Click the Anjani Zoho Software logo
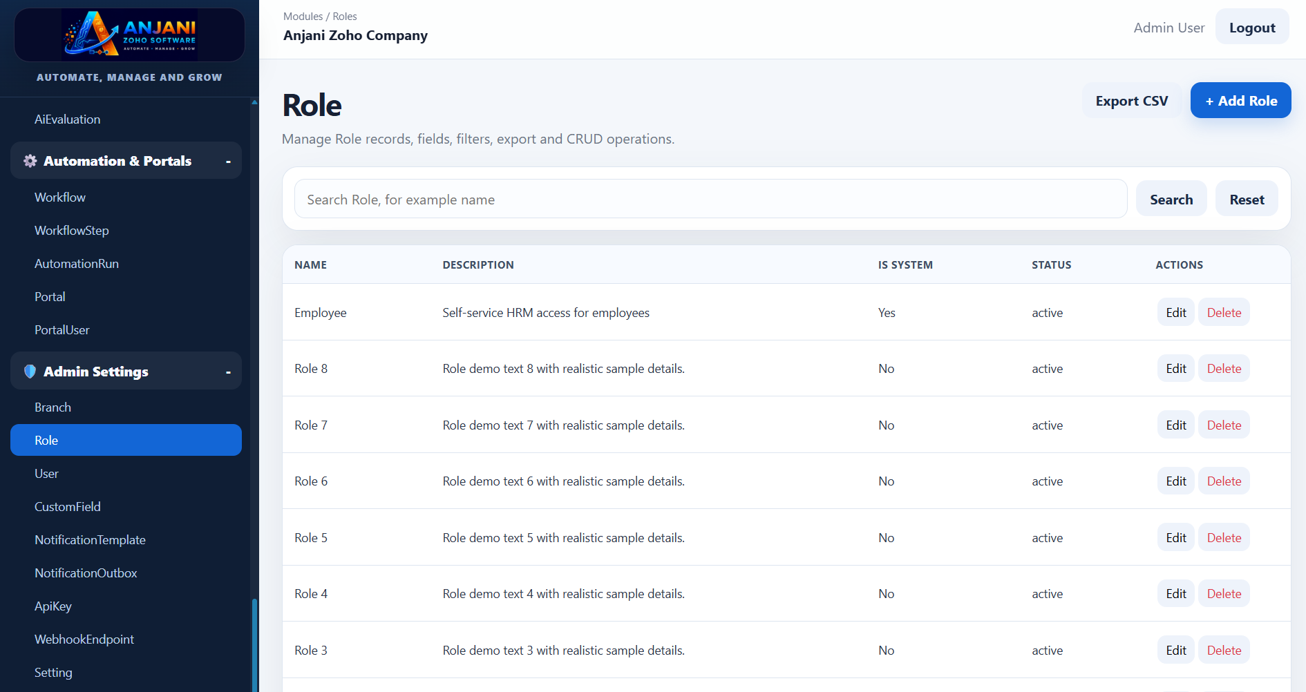The height and width of the screenshot is (692, 1306). click(x=130, y=35)
